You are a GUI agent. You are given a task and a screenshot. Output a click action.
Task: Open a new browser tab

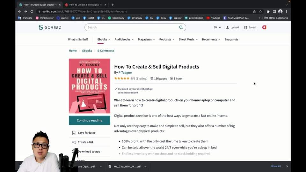(x=113, y=5)
